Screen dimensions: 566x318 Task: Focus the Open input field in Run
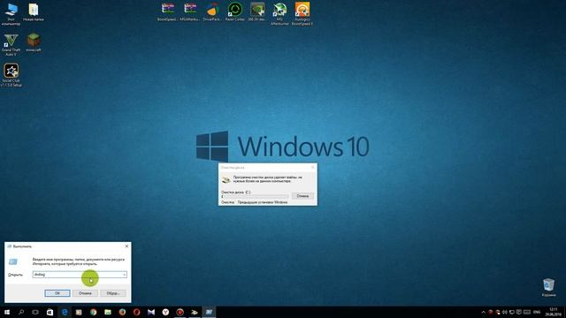click(x=80, y=275)
